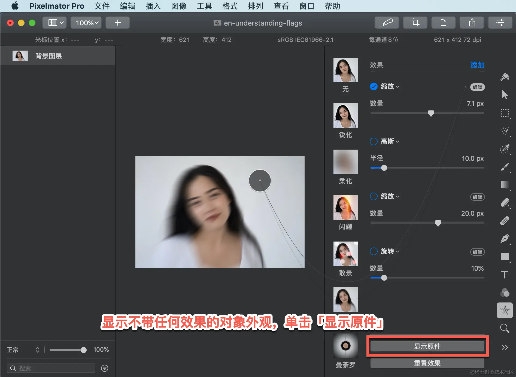Select the Arrange arrow tool
The width and height of the screenshot is (516, 377).
click(x=505, y=95)
